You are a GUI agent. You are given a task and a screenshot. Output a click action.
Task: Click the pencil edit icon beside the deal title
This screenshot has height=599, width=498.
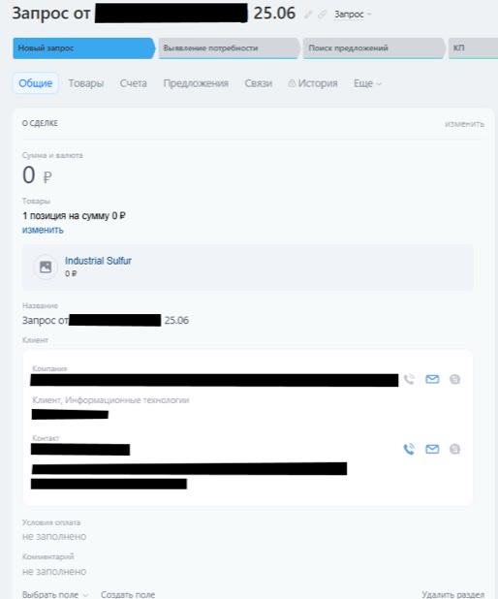coord(308,15)
